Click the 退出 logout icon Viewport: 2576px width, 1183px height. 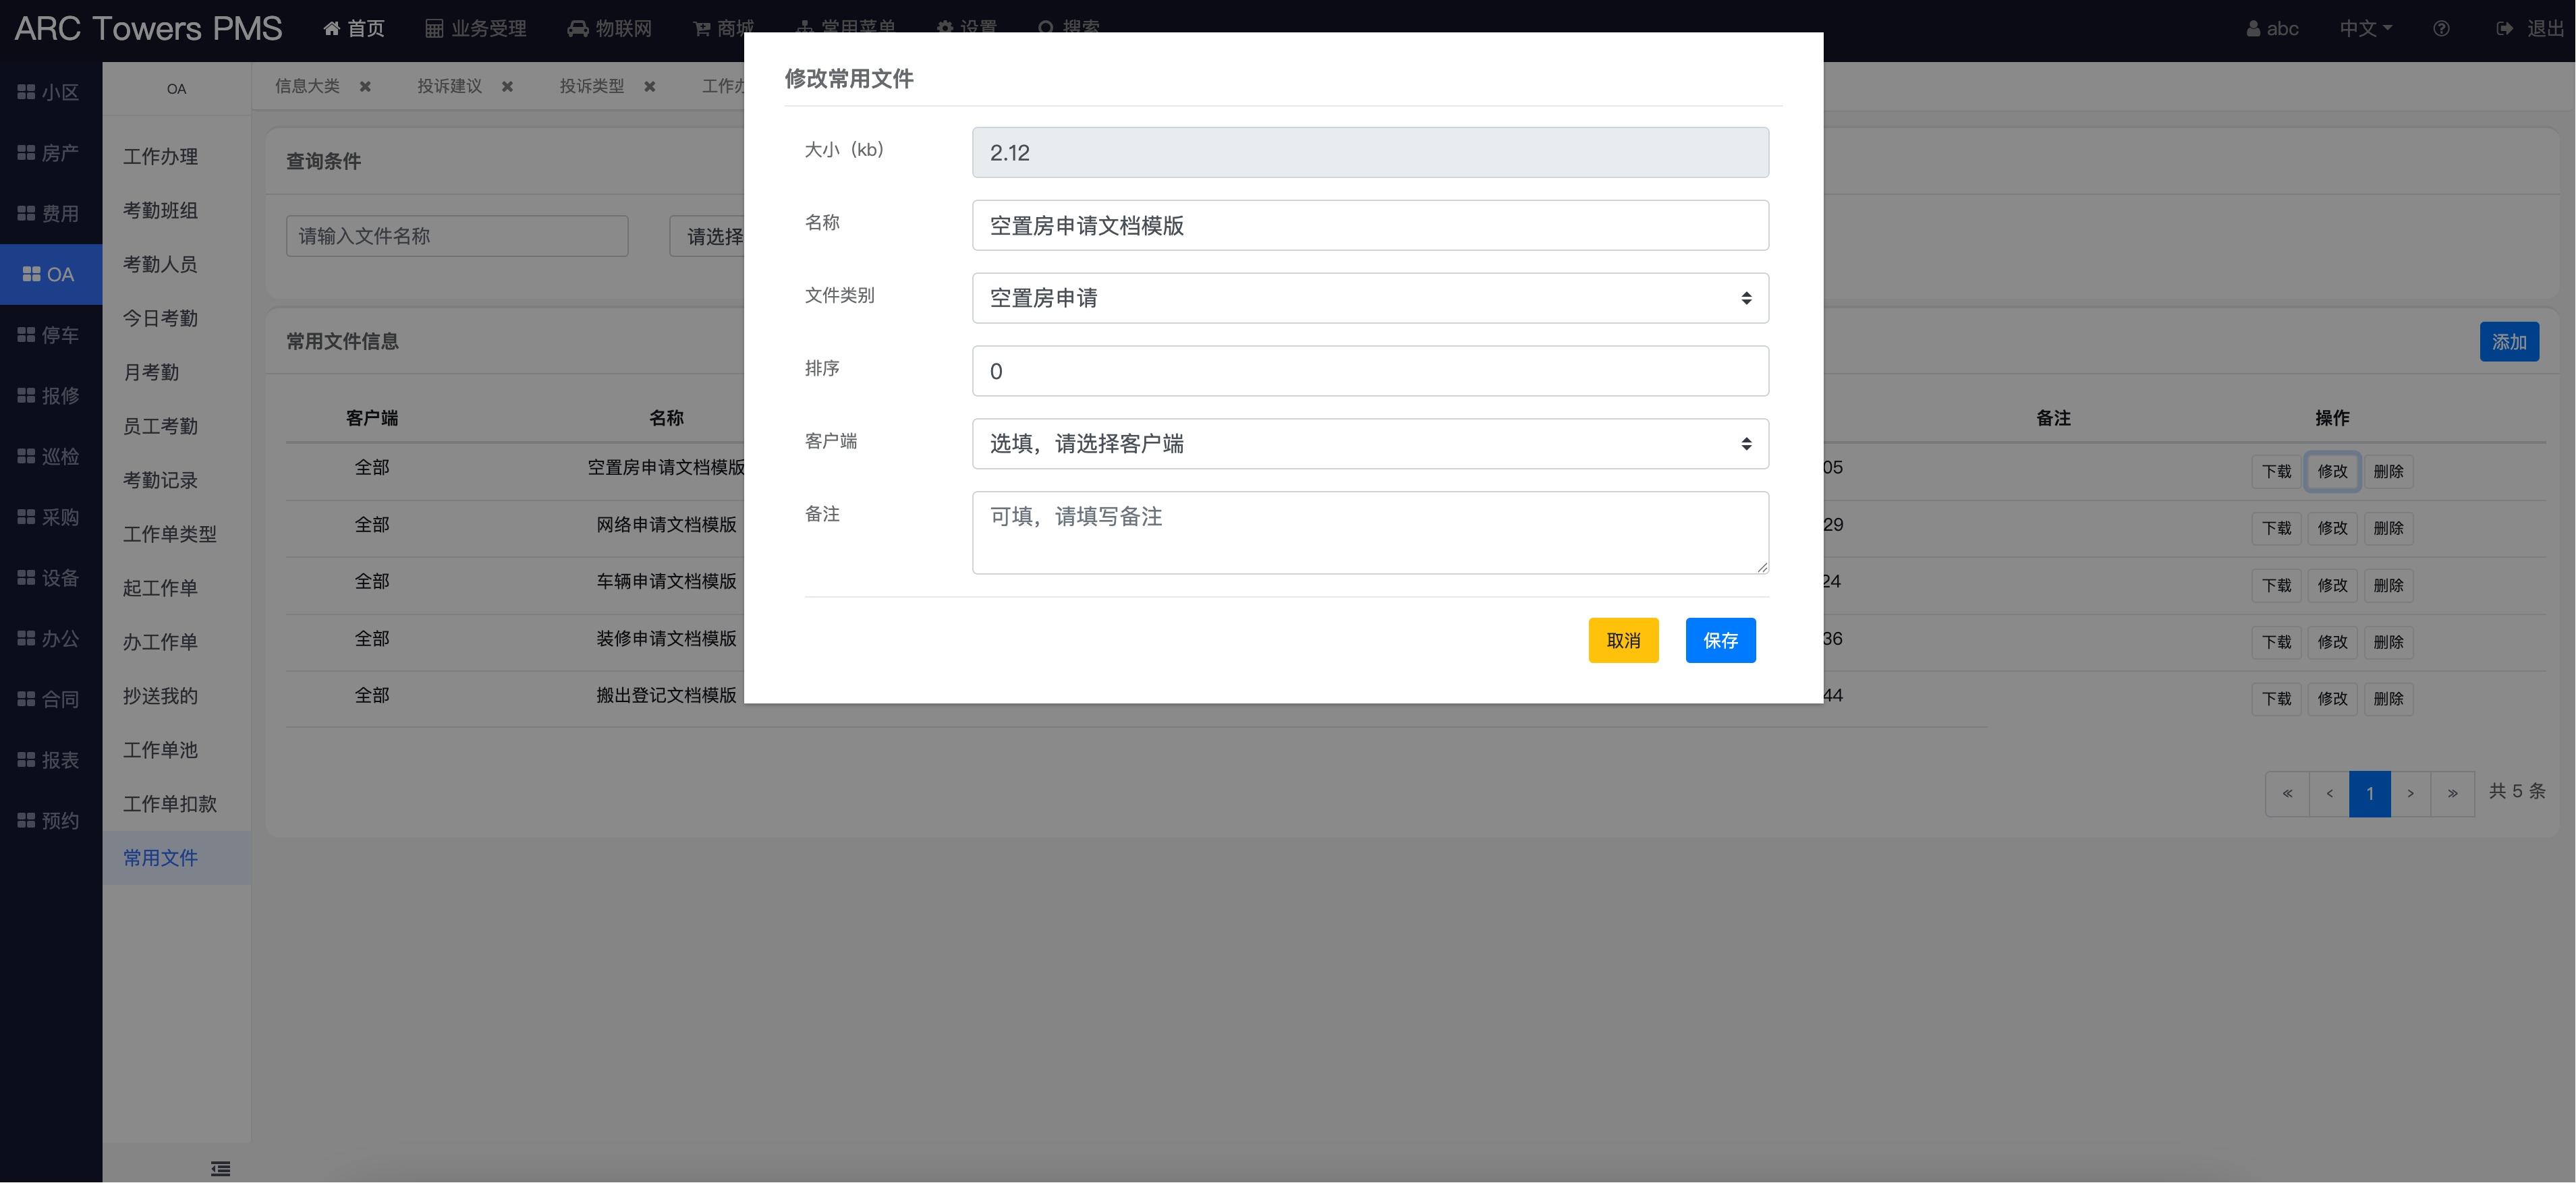(x=2504, y=28)
